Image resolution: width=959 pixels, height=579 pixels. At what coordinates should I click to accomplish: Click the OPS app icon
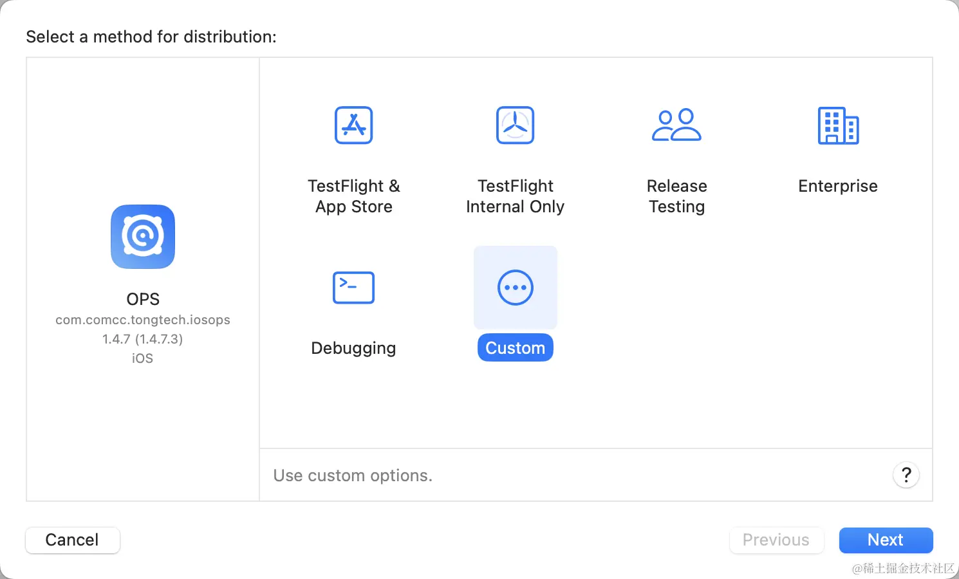pyautogui.click(x=143, y=237)
